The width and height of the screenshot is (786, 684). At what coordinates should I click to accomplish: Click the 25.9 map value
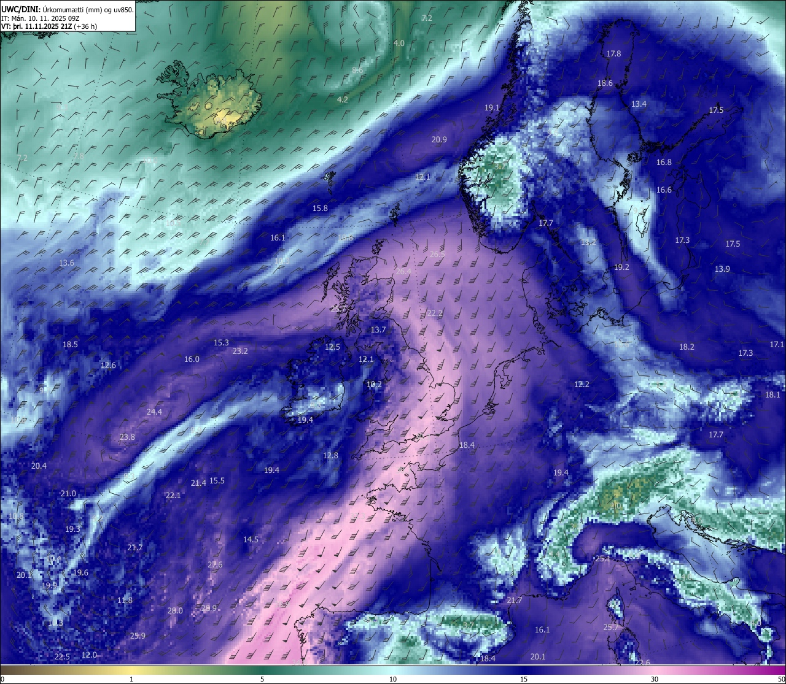tap(138, 636)
